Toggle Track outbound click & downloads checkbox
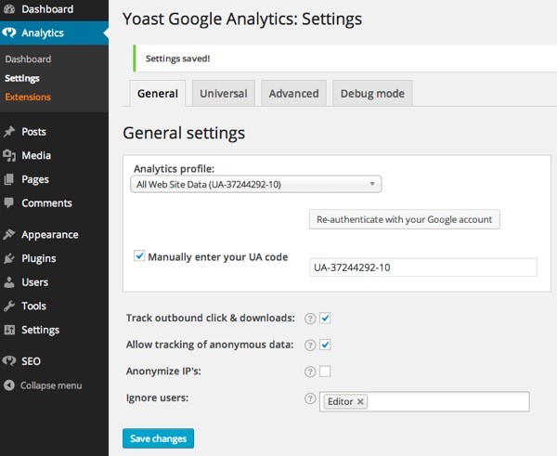This screenshot has height=456, width=557. (325, 319)
